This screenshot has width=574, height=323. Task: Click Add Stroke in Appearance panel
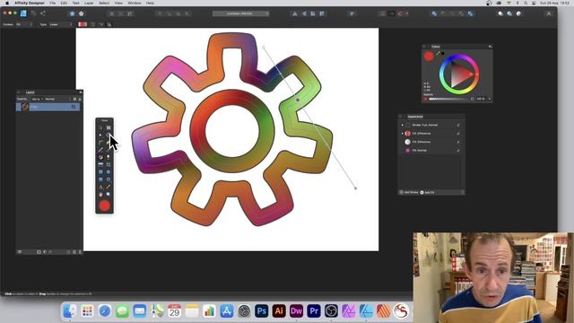tap(409, 192)
